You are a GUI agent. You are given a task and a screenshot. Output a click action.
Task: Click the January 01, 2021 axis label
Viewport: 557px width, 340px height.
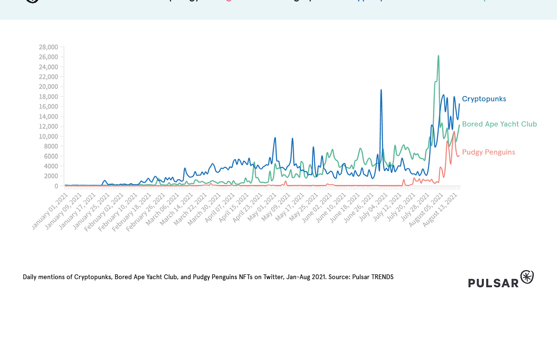point(50,211)
